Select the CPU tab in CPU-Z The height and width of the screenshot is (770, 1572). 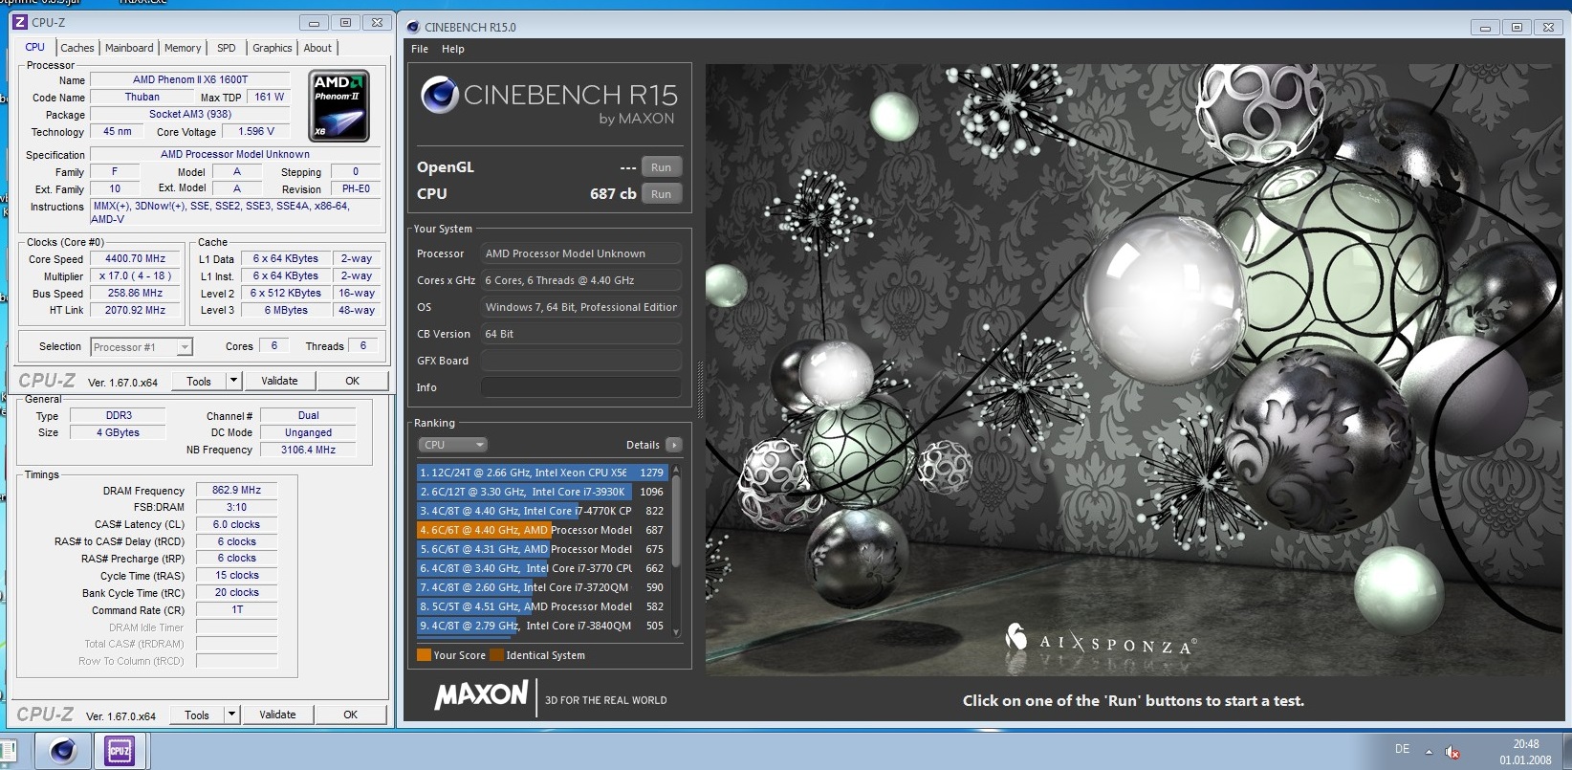pos(35,47)
